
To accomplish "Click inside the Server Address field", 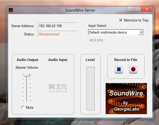I will pos(58,26).
